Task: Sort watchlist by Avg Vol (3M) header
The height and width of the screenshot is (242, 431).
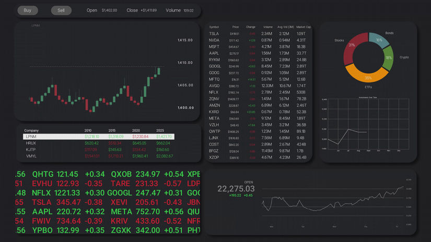Action: [286, 27]
